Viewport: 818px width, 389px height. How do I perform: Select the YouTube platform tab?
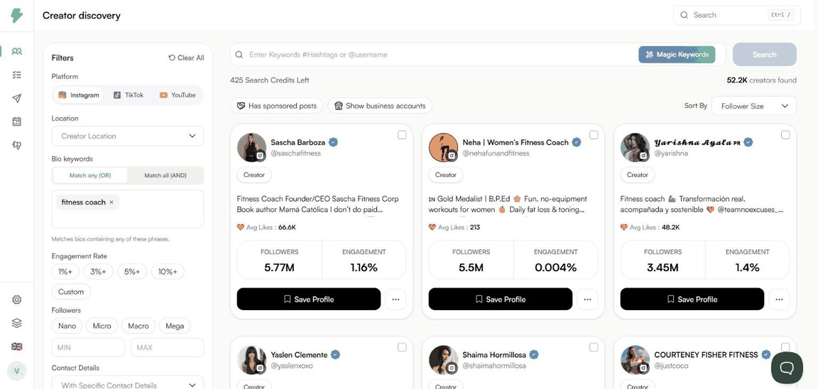(178, 95)
